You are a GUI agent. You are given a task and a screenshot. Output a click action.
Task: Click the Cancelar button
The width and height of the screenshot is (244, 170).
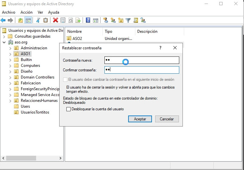tap(167, 119)
